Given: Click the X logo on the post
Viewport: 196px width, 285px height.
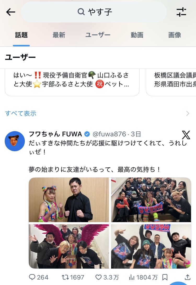Looking at the screenshot, I should 186,135.
